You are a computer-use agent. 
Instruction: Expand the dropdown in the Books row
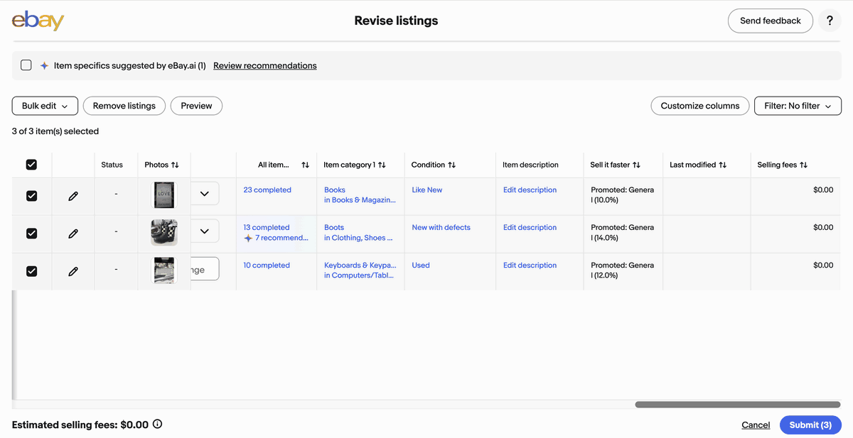coord(205,193)
